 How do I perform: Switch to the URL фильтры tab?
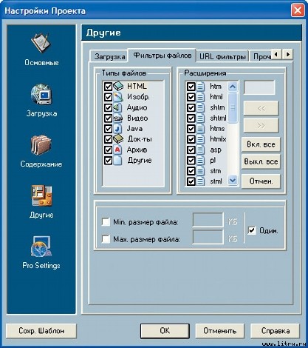click(x=222, y=56)
